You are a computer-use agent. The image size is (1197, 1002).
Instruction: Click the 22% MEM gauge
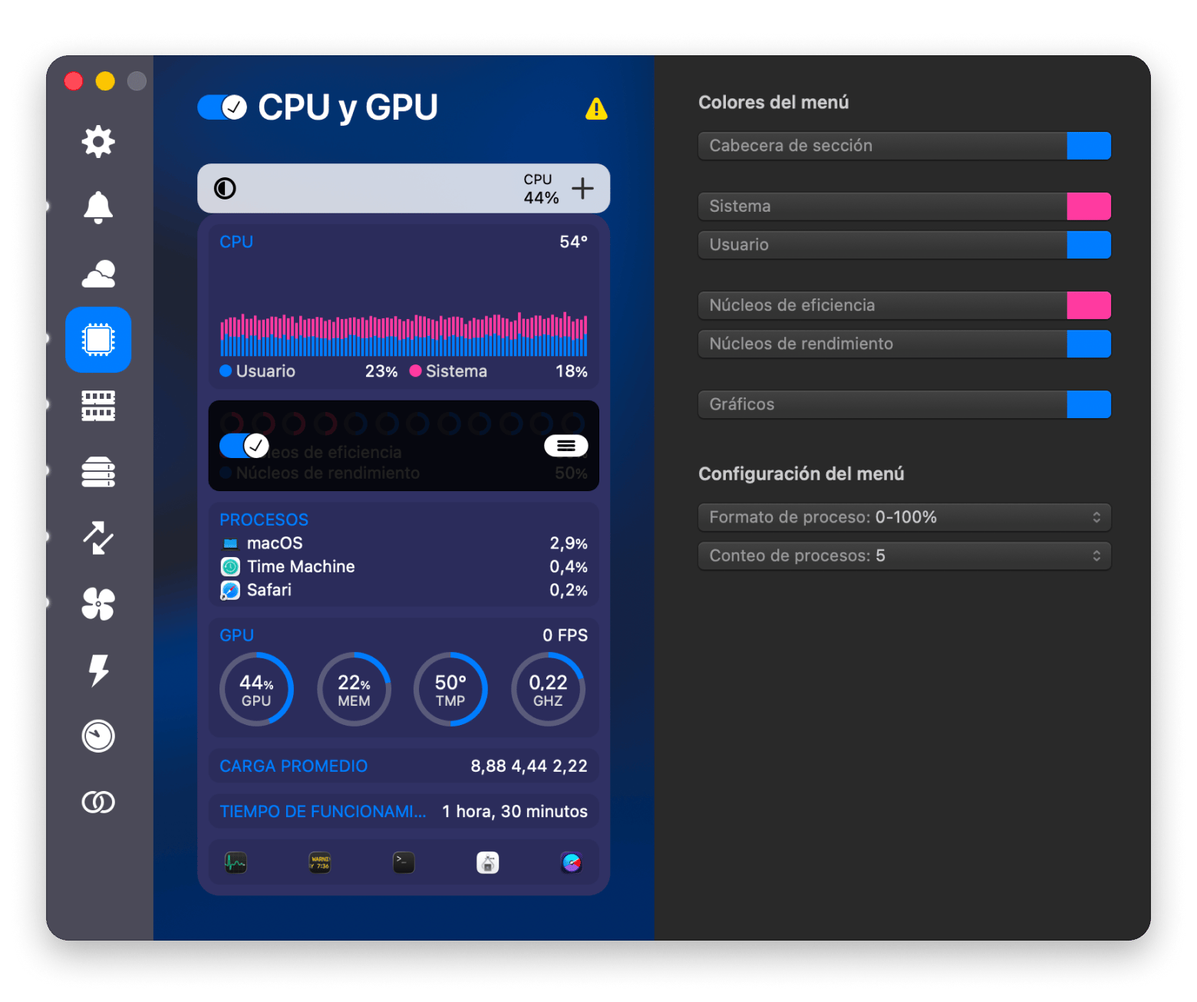[354, 689]
